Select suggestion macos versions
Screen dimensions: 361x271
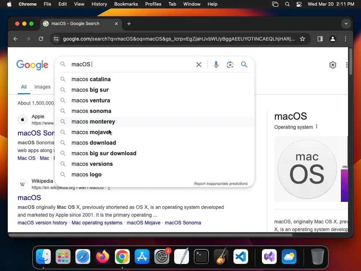tap(155, 164)
